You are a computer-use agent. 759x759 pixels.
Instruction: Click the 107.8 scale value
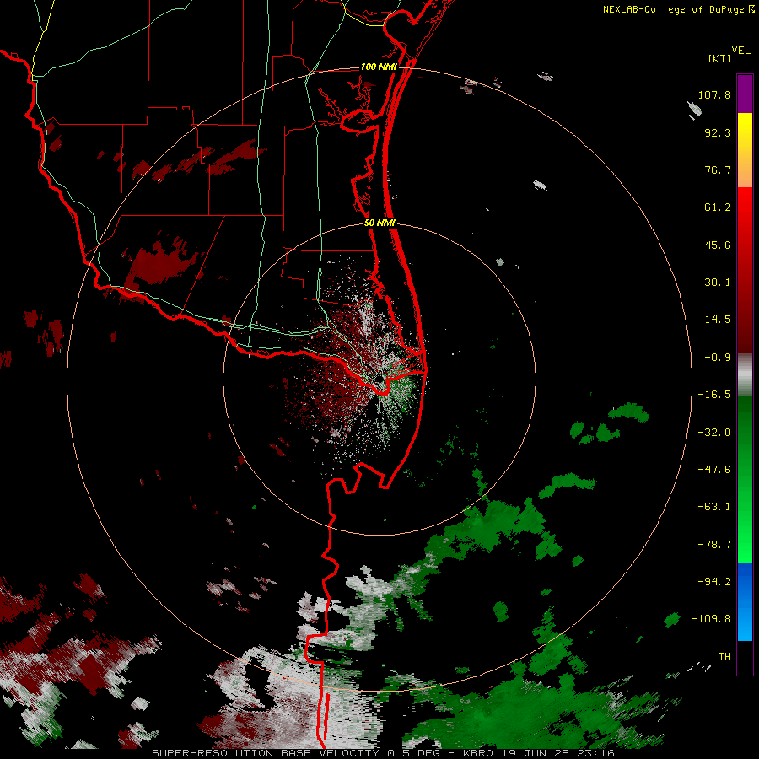pyautogui.click(x=714, y=94)
